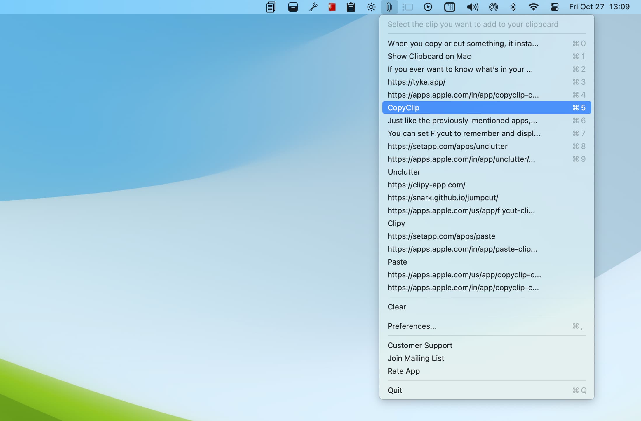Click Quit to close CopyClip
The image size is (641, 421).
[x=395, y=390]
